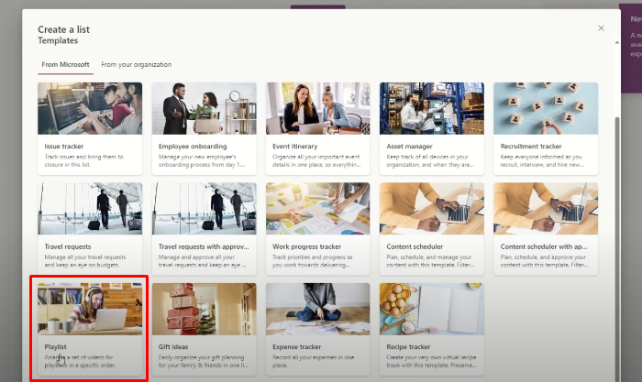Click the 'Gift ideas' title text
642x382 pixels.
173,347
